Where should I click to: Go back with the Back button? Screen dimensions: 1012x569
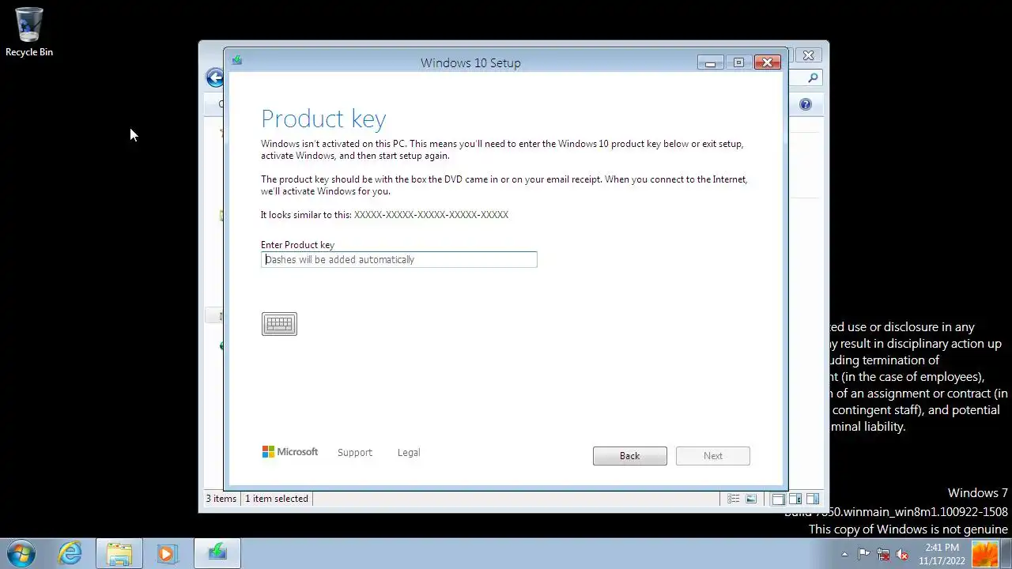click(x=630, y=456)
